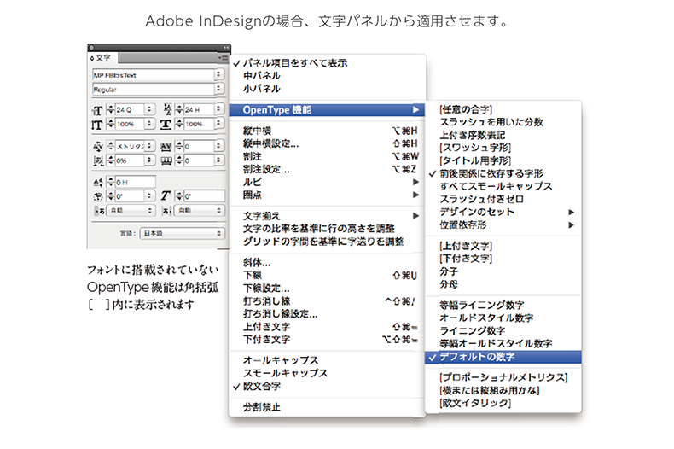Screen dimensions: 674x449
Task: Click the kerning icon beside メトリクス
Action: 98,146
